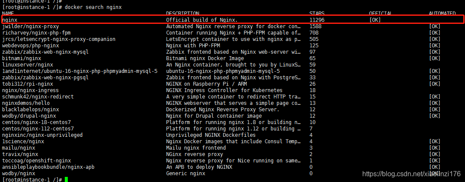Click 'NGINX Ingress Controller for Kubernetes' description
465x182 pixels.
[x=224, y=90]
